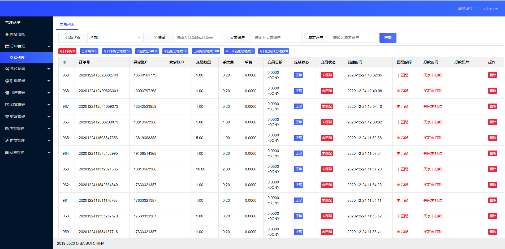Open the admin user dropdown
The width and height of the screenshot is (505, 249).
(x=490, y=8)
